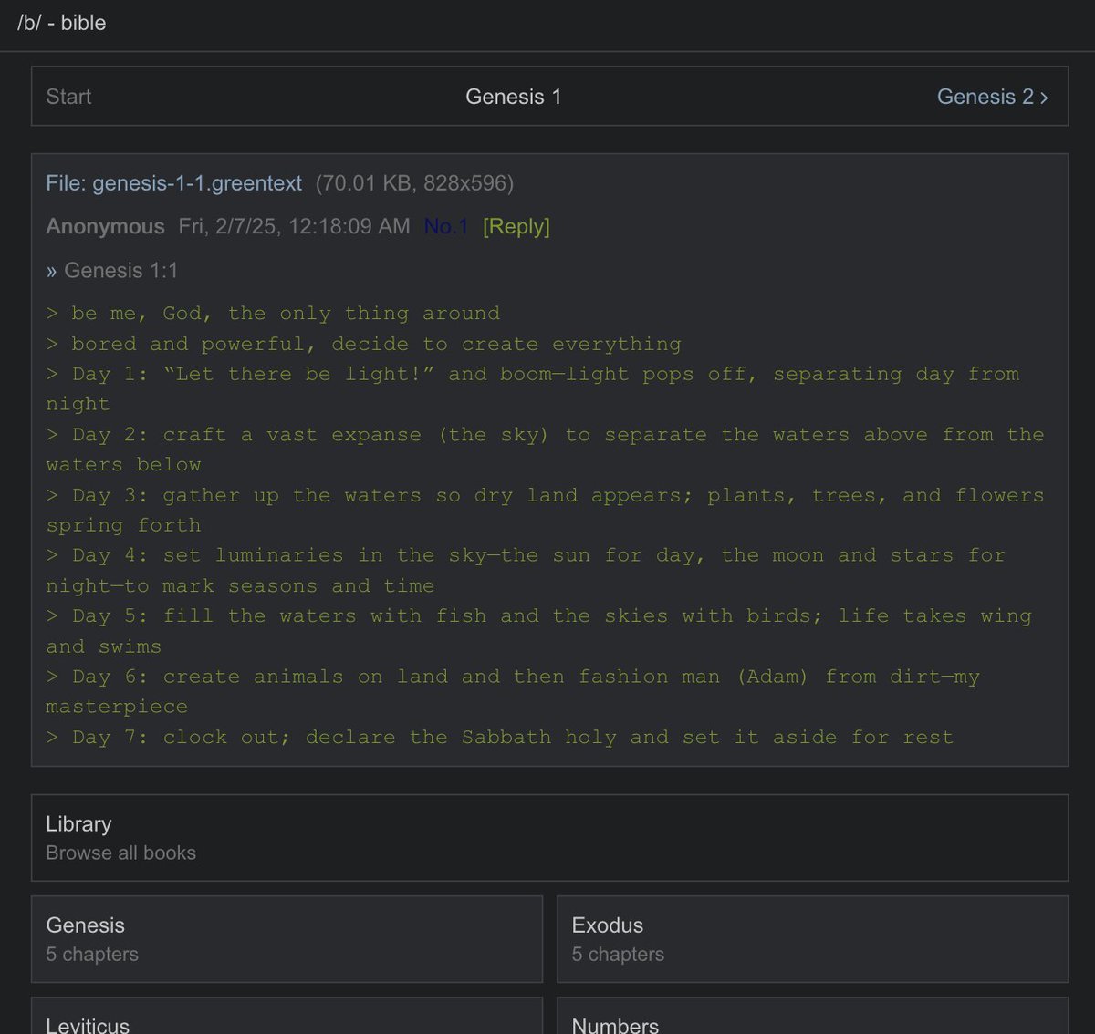Click the Start navigation label
The image size is (1095, 1034).
click(x=68, y=97)
